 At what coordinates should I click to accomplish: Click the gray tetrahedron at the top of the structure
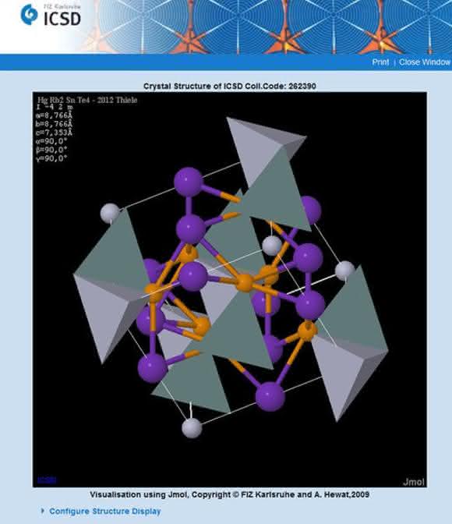coord(266,150)
